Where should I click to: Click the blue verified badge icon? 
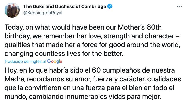point(110,7)
